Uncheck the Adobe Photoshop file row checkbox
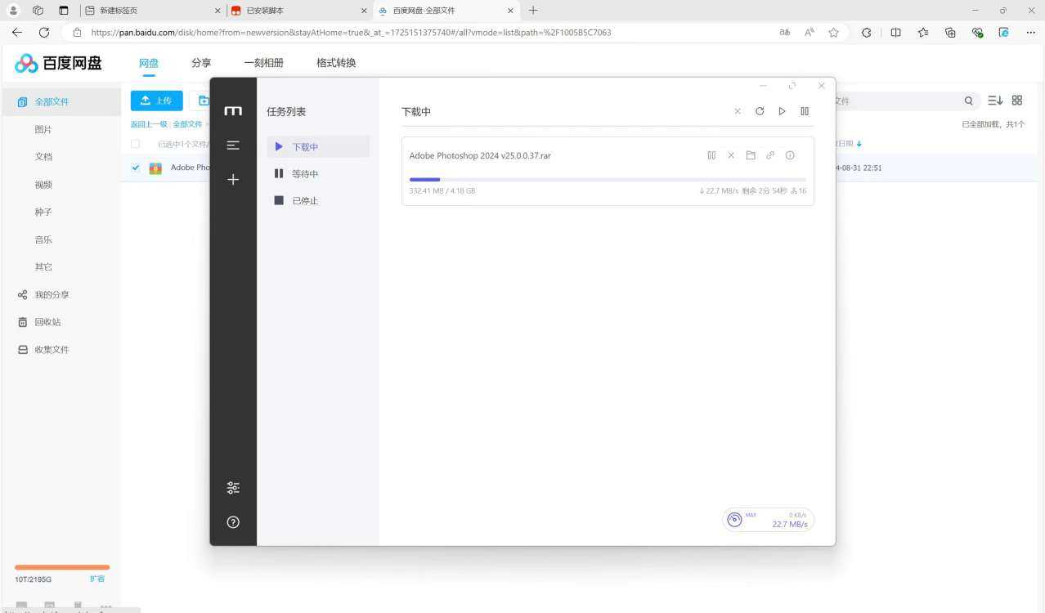This screenshot has width=1045, height=613. pos(136,168)
